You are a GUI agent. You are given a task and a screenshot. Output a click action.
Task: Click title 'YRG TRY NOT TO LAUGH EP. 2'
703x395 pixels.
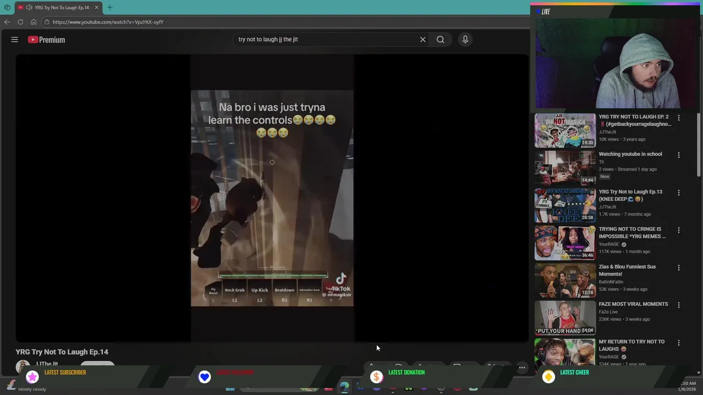pos(635,120)
